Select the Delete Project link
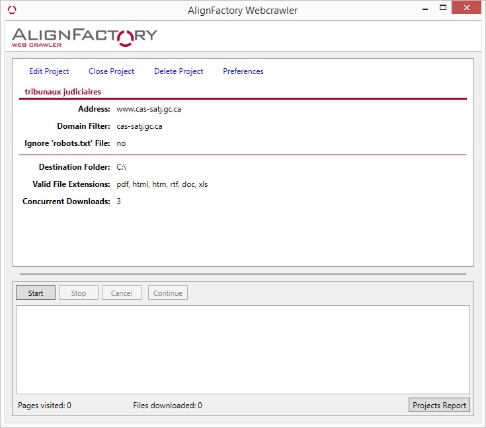The image size is (486, 428). 179,71
